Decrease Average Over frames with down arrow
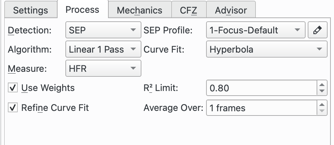Screen dimensions: 334x145 point(322,111)
